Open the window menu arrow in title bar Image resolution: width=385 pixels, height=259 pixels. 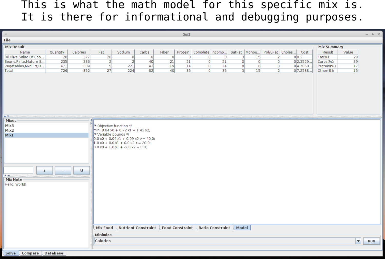[6, 34]
